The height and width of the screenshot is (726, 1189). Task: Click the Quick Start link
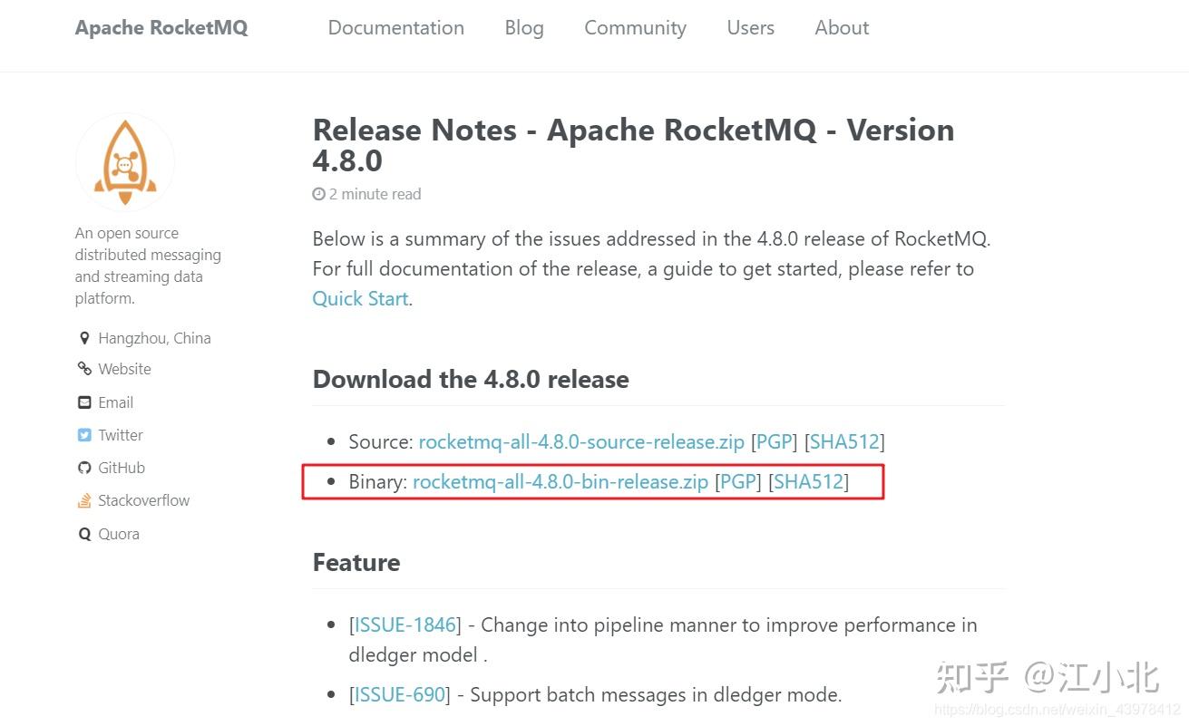[x=359, y=298]
